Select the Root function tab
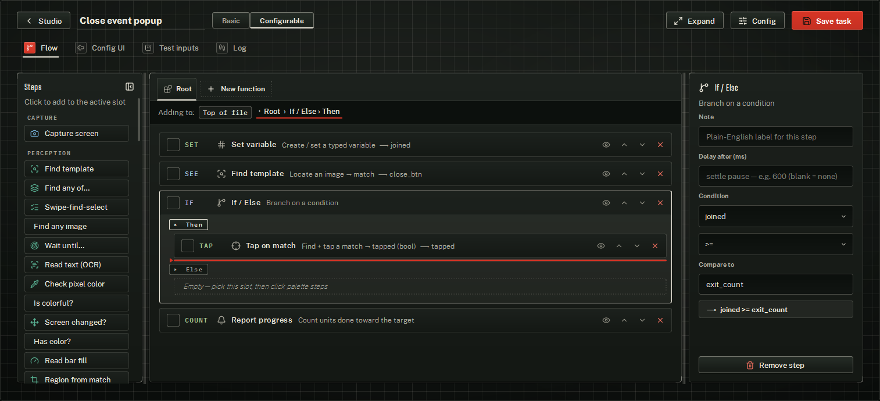This screenshot has height=401, width=880. pos(177,89)
